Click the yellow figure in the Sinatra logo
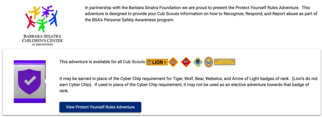Viewport: 322px width, 117px height. click(34, 12)
